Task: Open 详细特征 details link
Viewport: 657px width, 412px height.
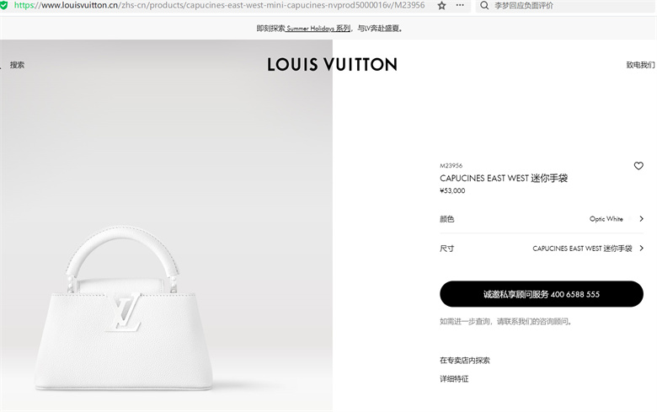Action: 454,379
